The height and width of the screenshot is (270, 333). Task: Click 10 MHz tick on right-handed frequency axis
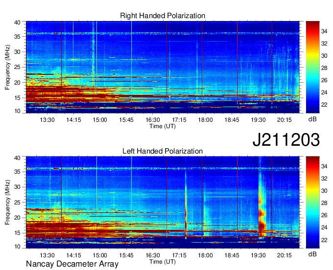[x=17, y=111]
